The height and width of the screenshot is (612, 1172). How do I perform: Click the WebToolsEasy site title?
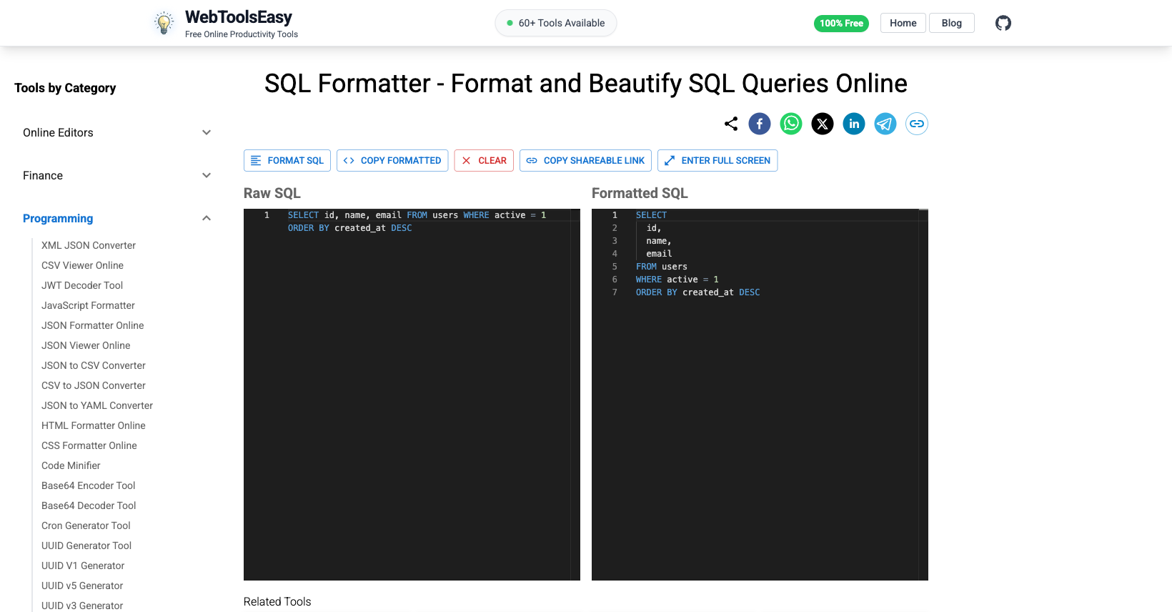(239, 17)
